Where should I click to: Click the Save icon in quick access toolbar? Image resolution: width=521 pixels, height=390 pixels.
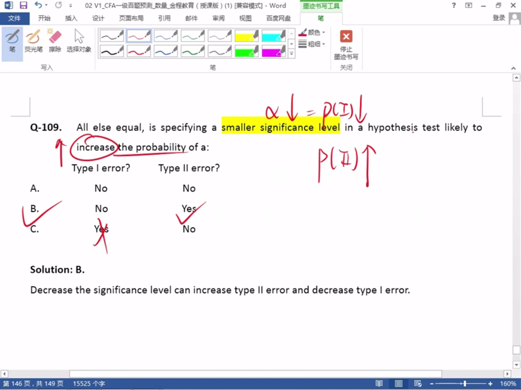point(23,6)
